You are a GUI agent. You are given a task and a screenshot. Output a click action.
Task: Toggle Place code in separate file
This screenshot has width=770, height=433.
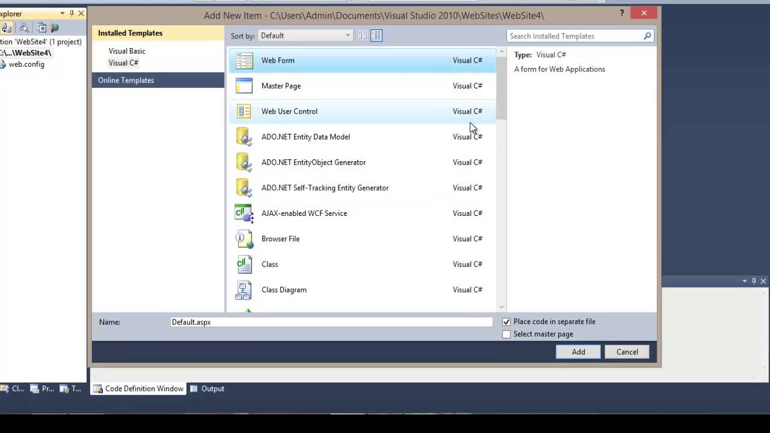(507, 322)
